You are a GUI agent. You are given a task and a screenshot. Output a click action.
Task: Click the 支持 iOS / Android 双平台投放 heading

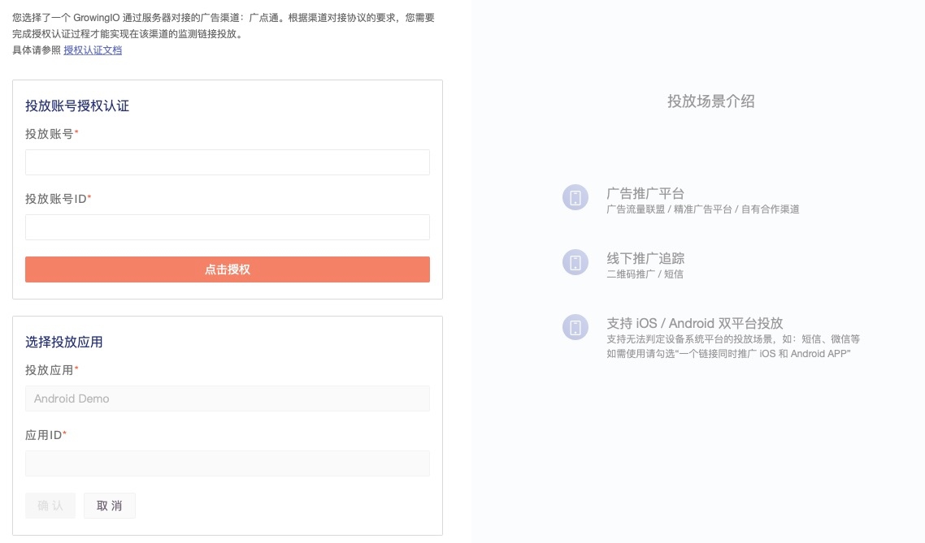pyautogui.click(x=694, y=322)
